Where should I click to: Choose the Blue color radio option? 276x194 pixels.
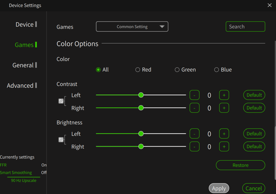click(217, 70)
